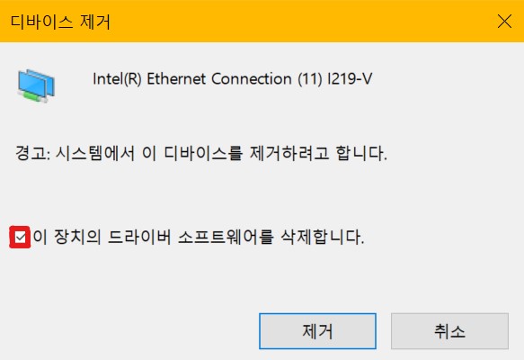The width and height of the screenshot is (524, 360).
Task: Close the 디바이스 제거 dialog with X
Action: click(x=504, y=22)
